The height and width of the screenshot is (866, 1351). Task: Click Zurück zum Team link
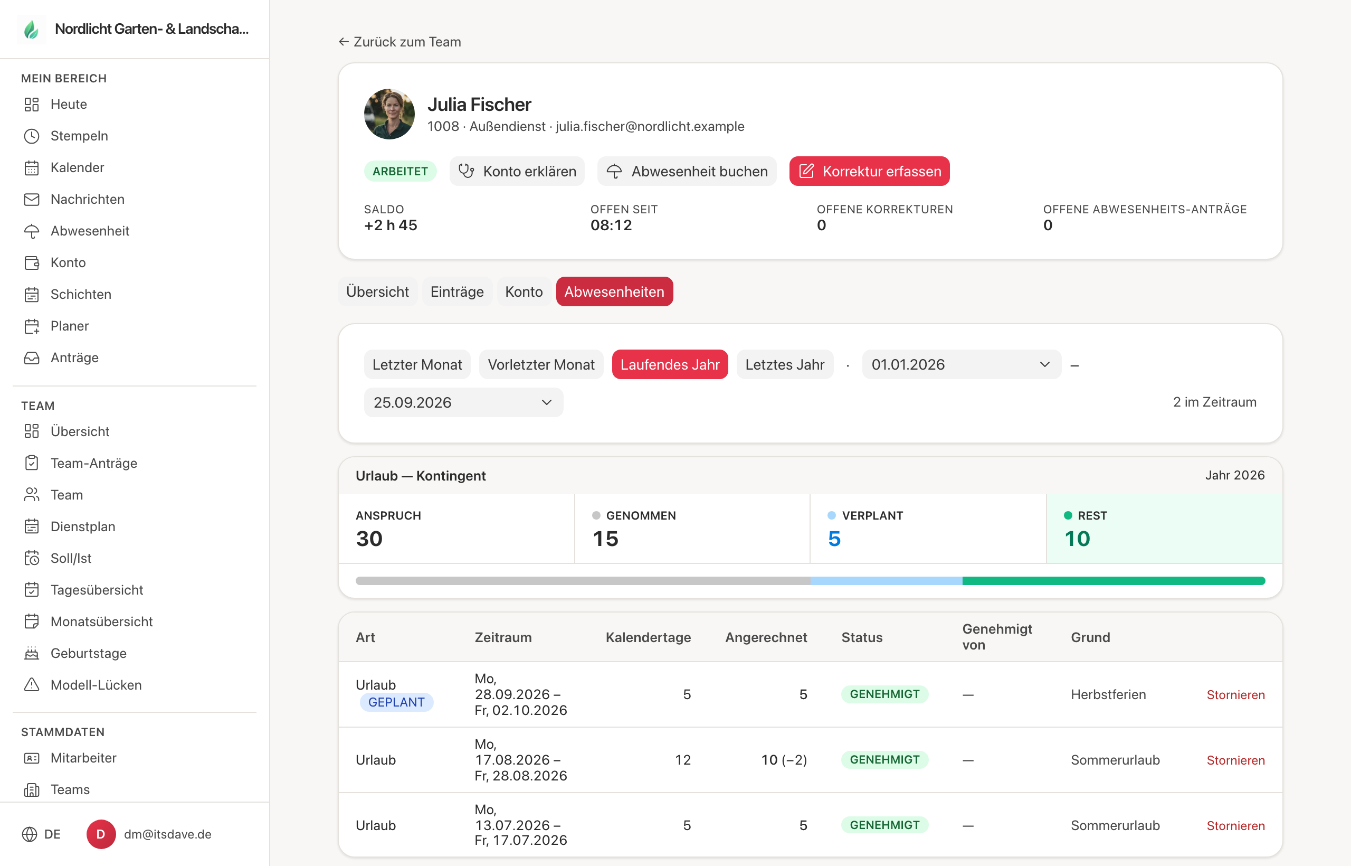pos(399,42)
